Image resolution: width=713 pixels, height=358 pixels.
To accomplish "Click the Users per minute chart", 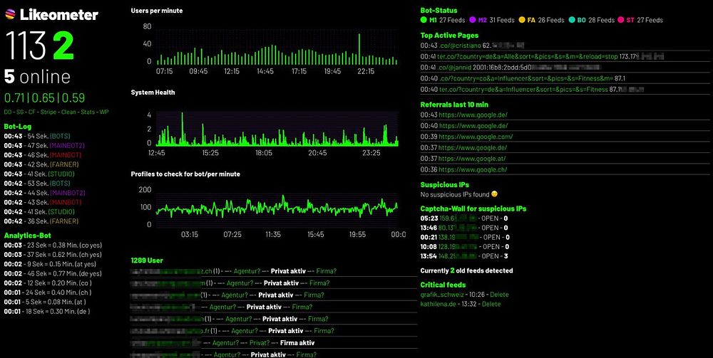I will click(277, 47).
